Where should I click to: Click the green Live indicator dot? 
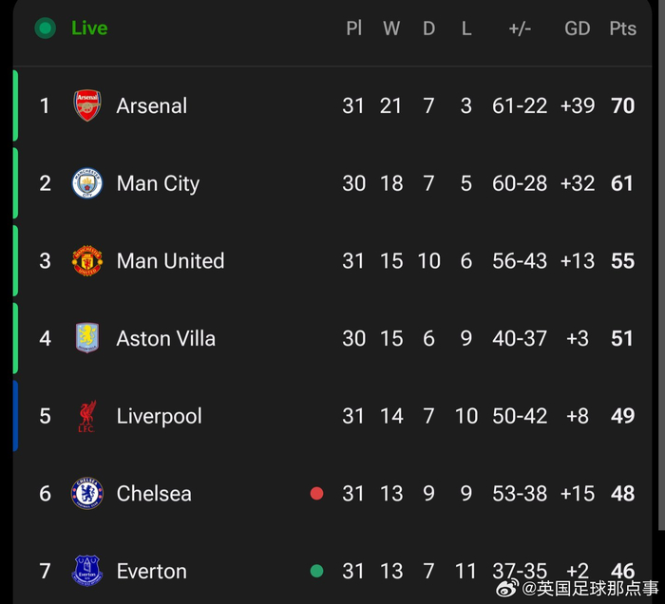[45, 28]
